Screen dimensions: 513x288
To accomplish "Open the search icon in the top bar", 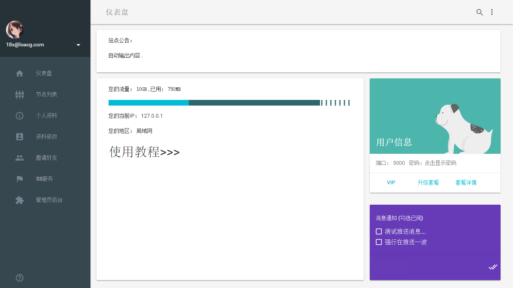I will 479,12.
